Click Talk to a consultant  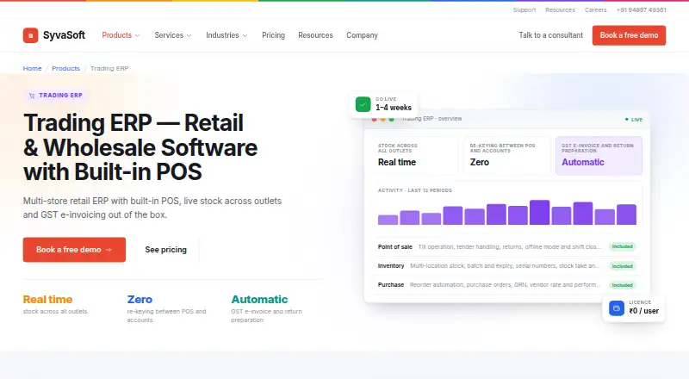click(550, 35)
